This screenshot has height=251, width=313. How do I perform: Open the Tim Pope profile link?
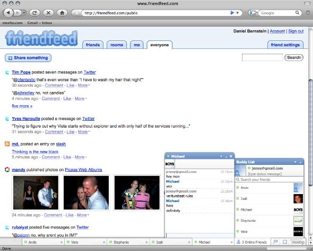tap(21, 72)
